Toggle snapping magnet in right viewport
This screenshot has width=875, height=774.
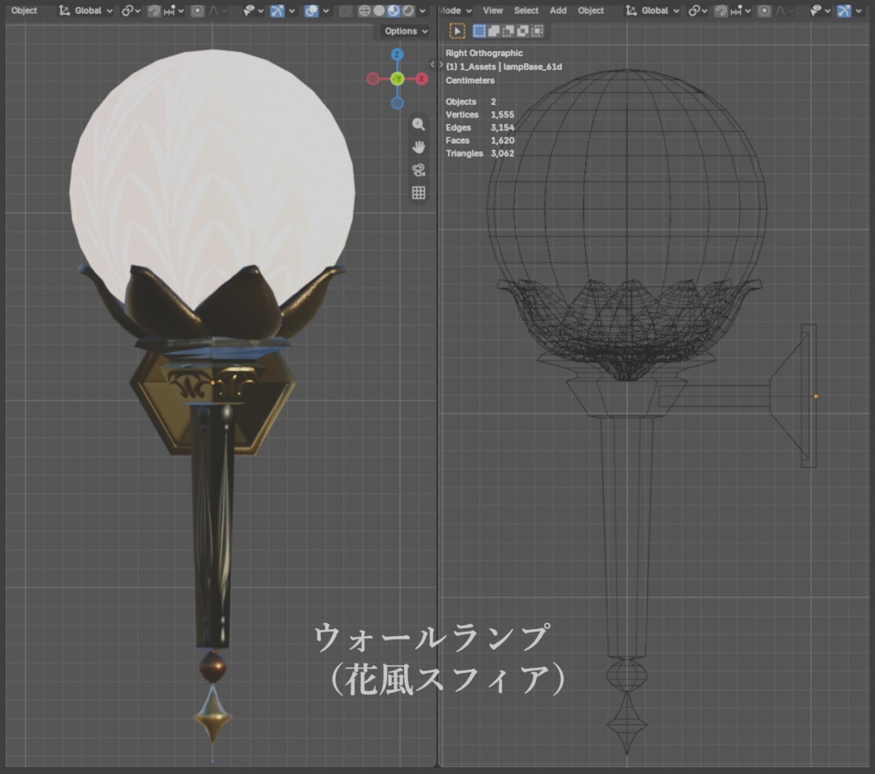721,10
